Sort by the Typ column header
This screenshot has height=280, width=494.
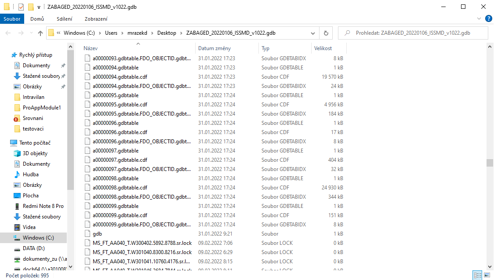point(265,48)
